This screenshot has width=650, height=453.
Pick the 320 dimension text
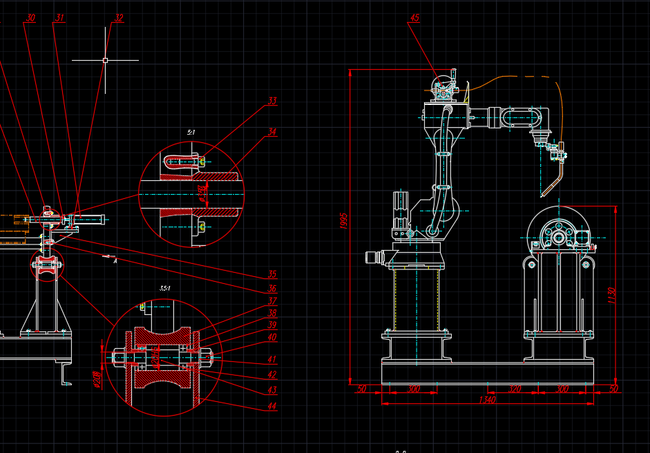pos(515,389)
